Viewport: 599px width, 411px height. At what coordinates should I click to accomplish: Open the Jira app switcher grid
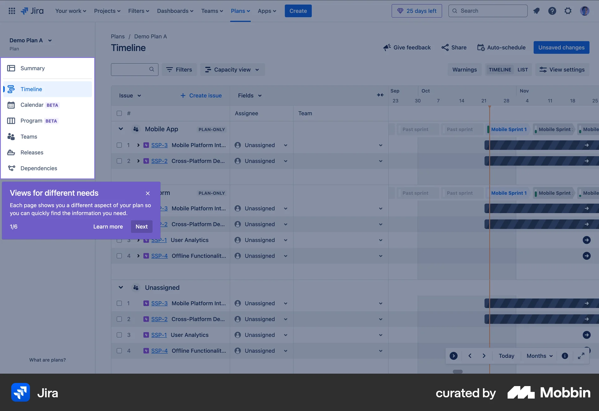pyautogui.click(x=12, y=11)
